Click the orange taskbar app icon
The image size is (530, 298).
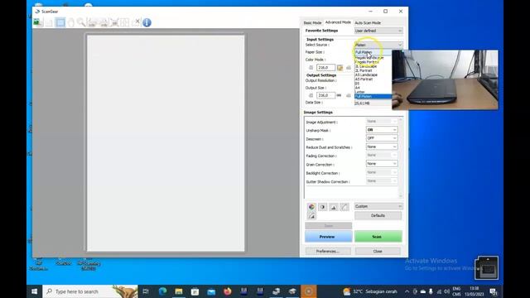click(309, 291)
